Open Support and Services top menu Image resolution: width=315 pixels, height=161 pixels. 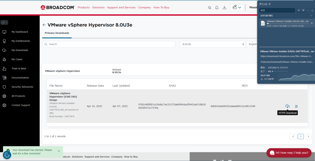point(121,7)
